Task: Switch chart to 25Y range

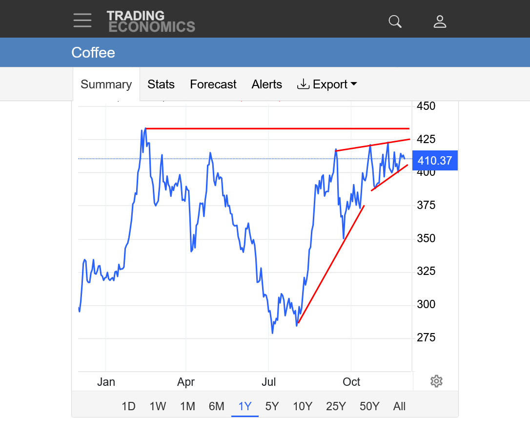Action: (x=336, y=406)
